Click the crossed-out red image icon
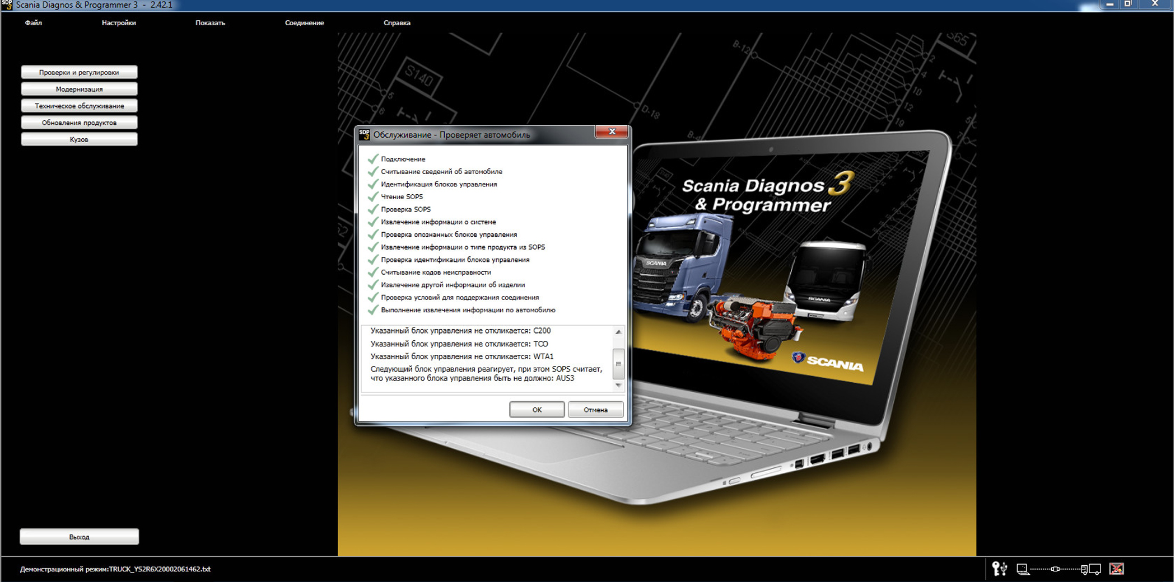The image size is (1175, 582). [1116, 569]
